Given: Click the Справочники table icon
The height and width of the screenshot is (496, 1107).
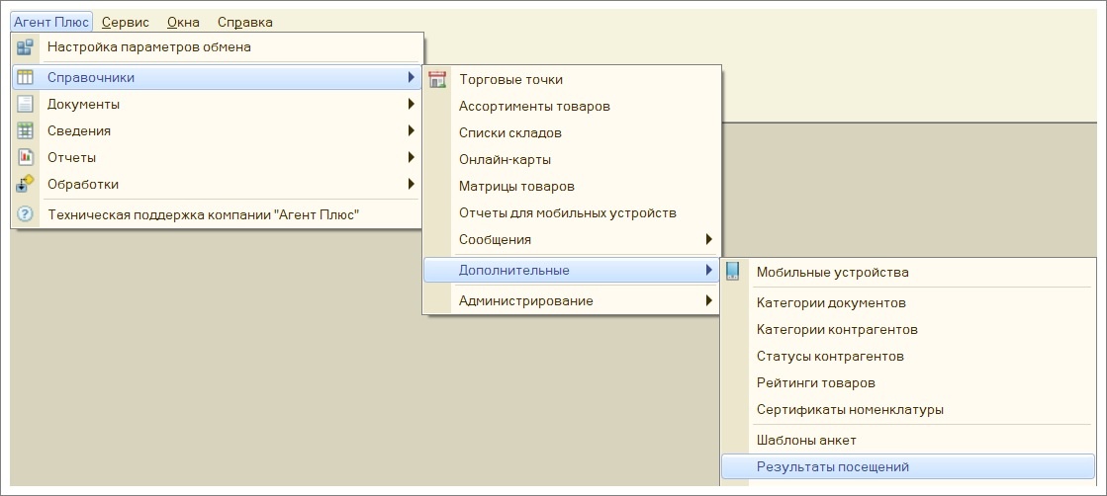Looking at the screenshot, I should pos(25,78).
